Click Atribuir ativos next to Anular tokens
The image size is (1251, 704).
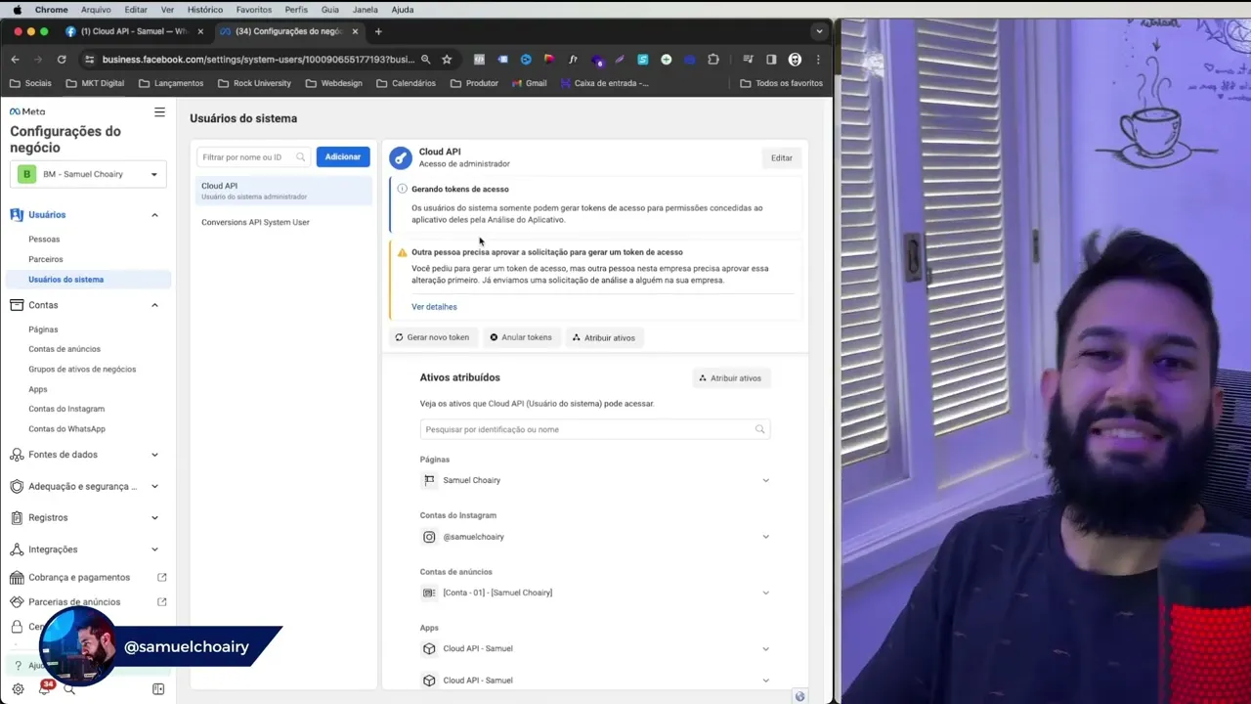pos(604,337)
